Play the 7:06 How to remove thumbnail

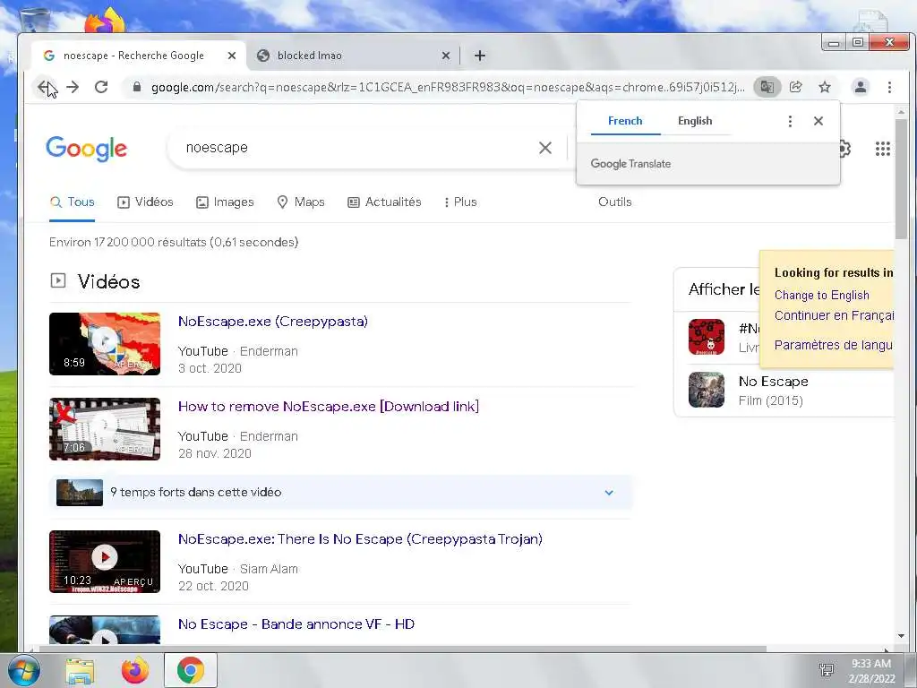tap(105, 429)
